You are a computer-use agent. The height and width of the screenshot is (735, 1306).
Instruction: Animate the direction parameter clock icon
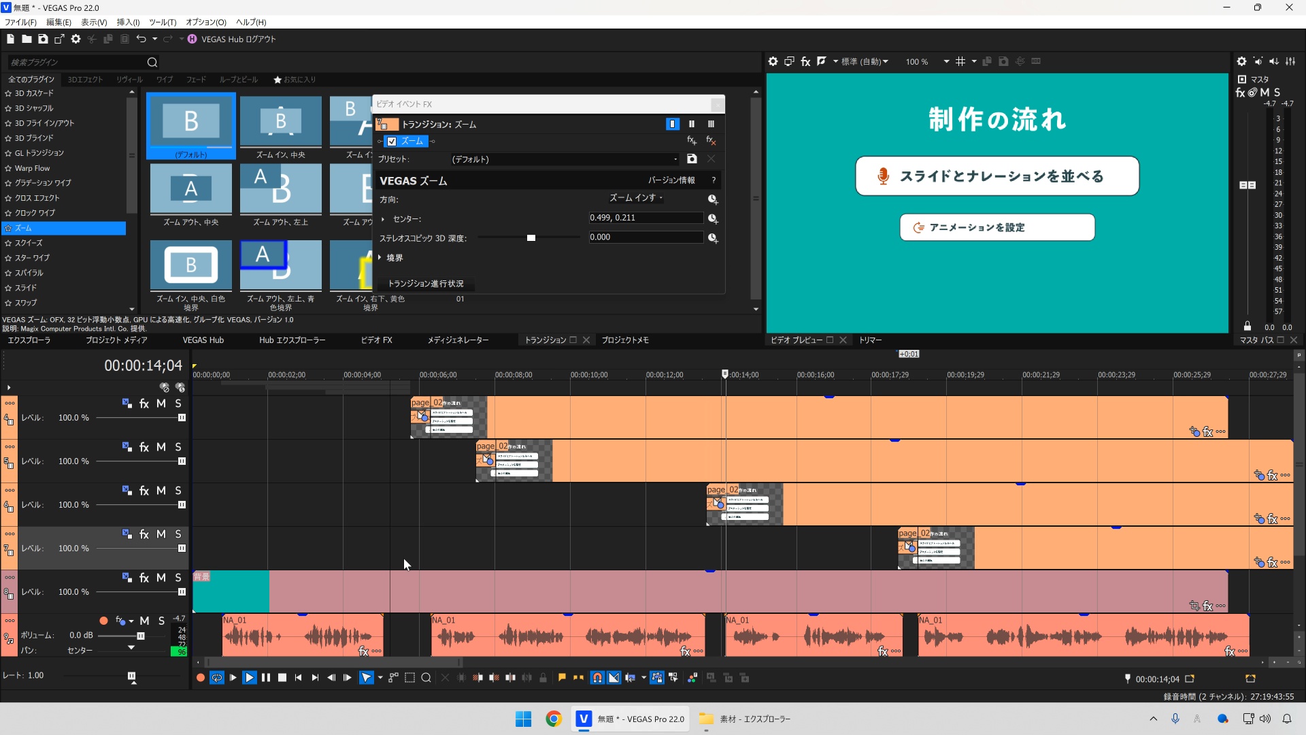713,199
